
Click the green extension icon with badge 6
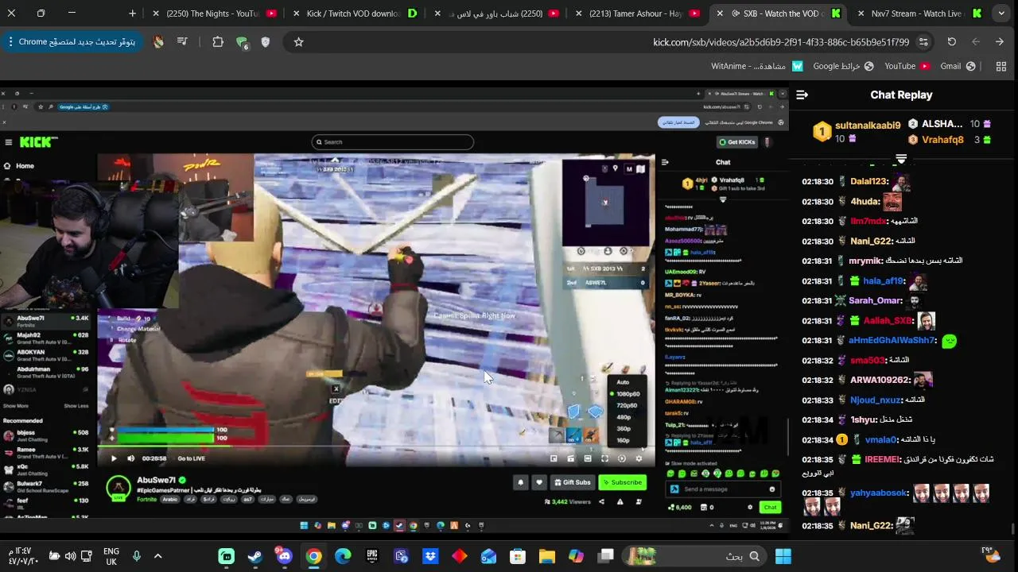[242, 42]
